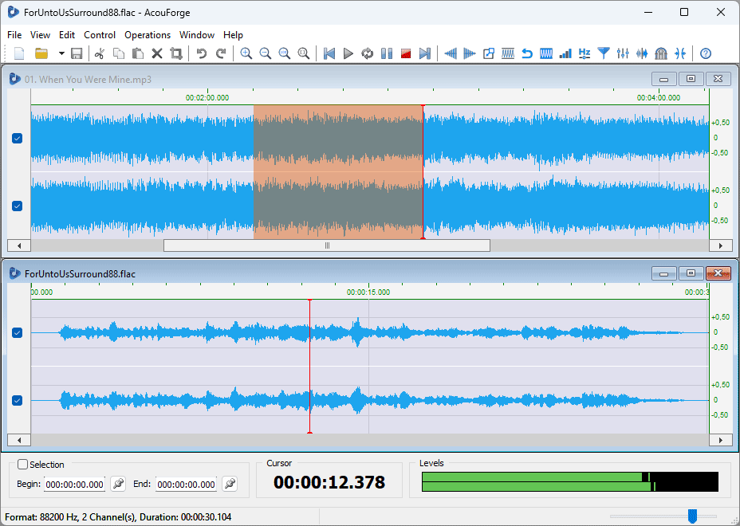The height and width of the screenshot is (526, 740).
Task: Open help with the question mark icon
Action: pyautogui.click(x=706, y=53)
